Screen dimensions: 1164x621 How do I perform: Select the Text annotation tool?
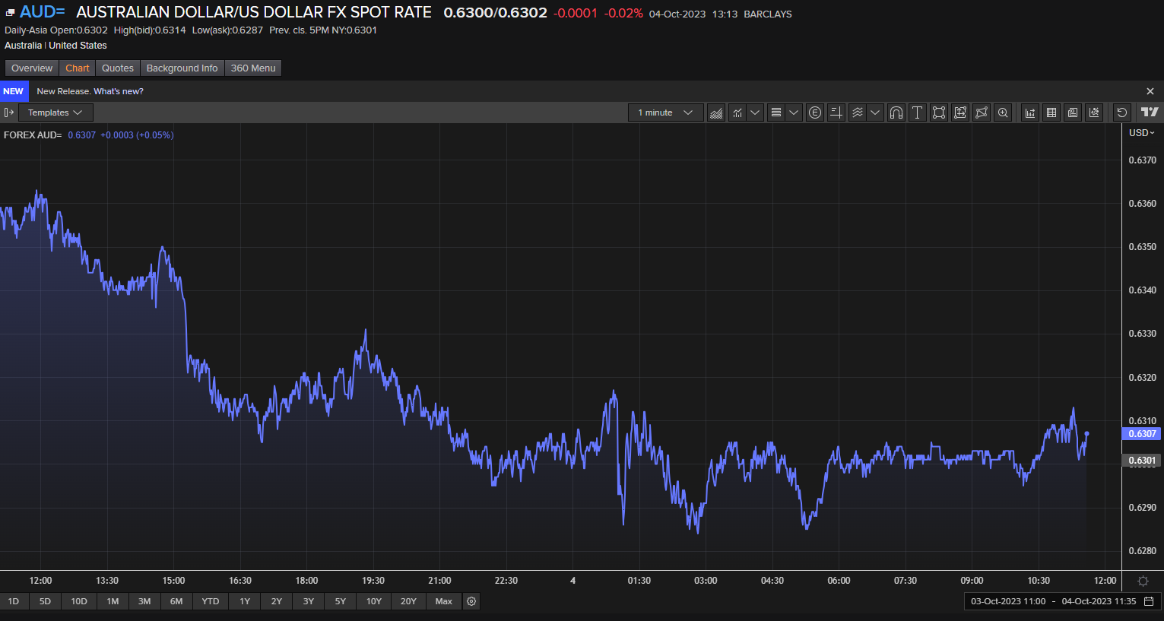click(918, 112)
